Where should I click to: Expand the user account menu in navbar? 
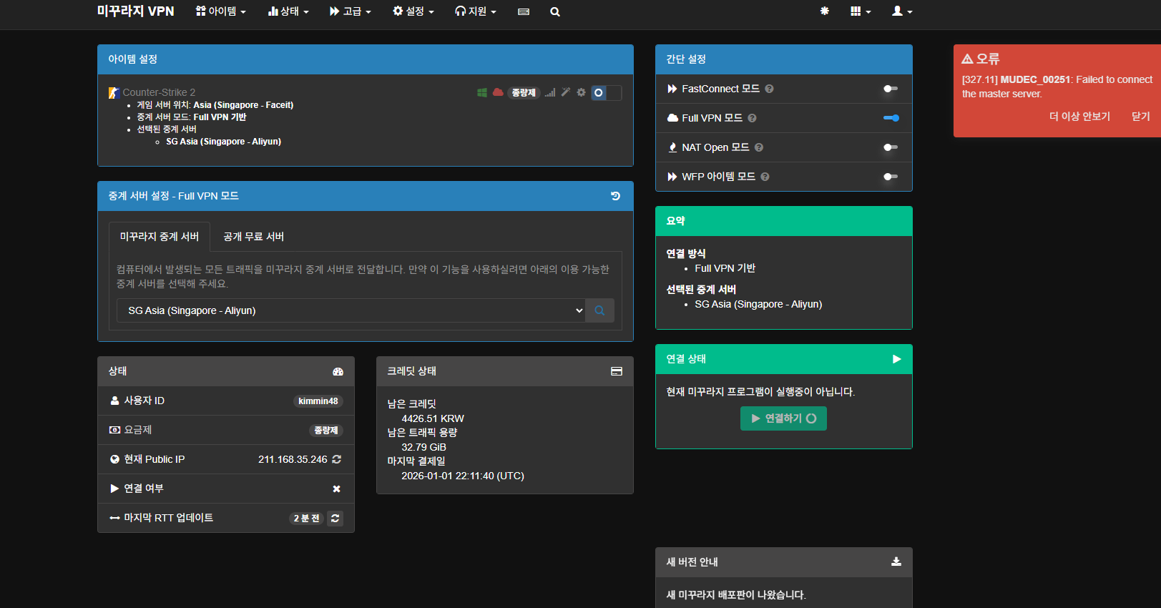click(901, 12)
